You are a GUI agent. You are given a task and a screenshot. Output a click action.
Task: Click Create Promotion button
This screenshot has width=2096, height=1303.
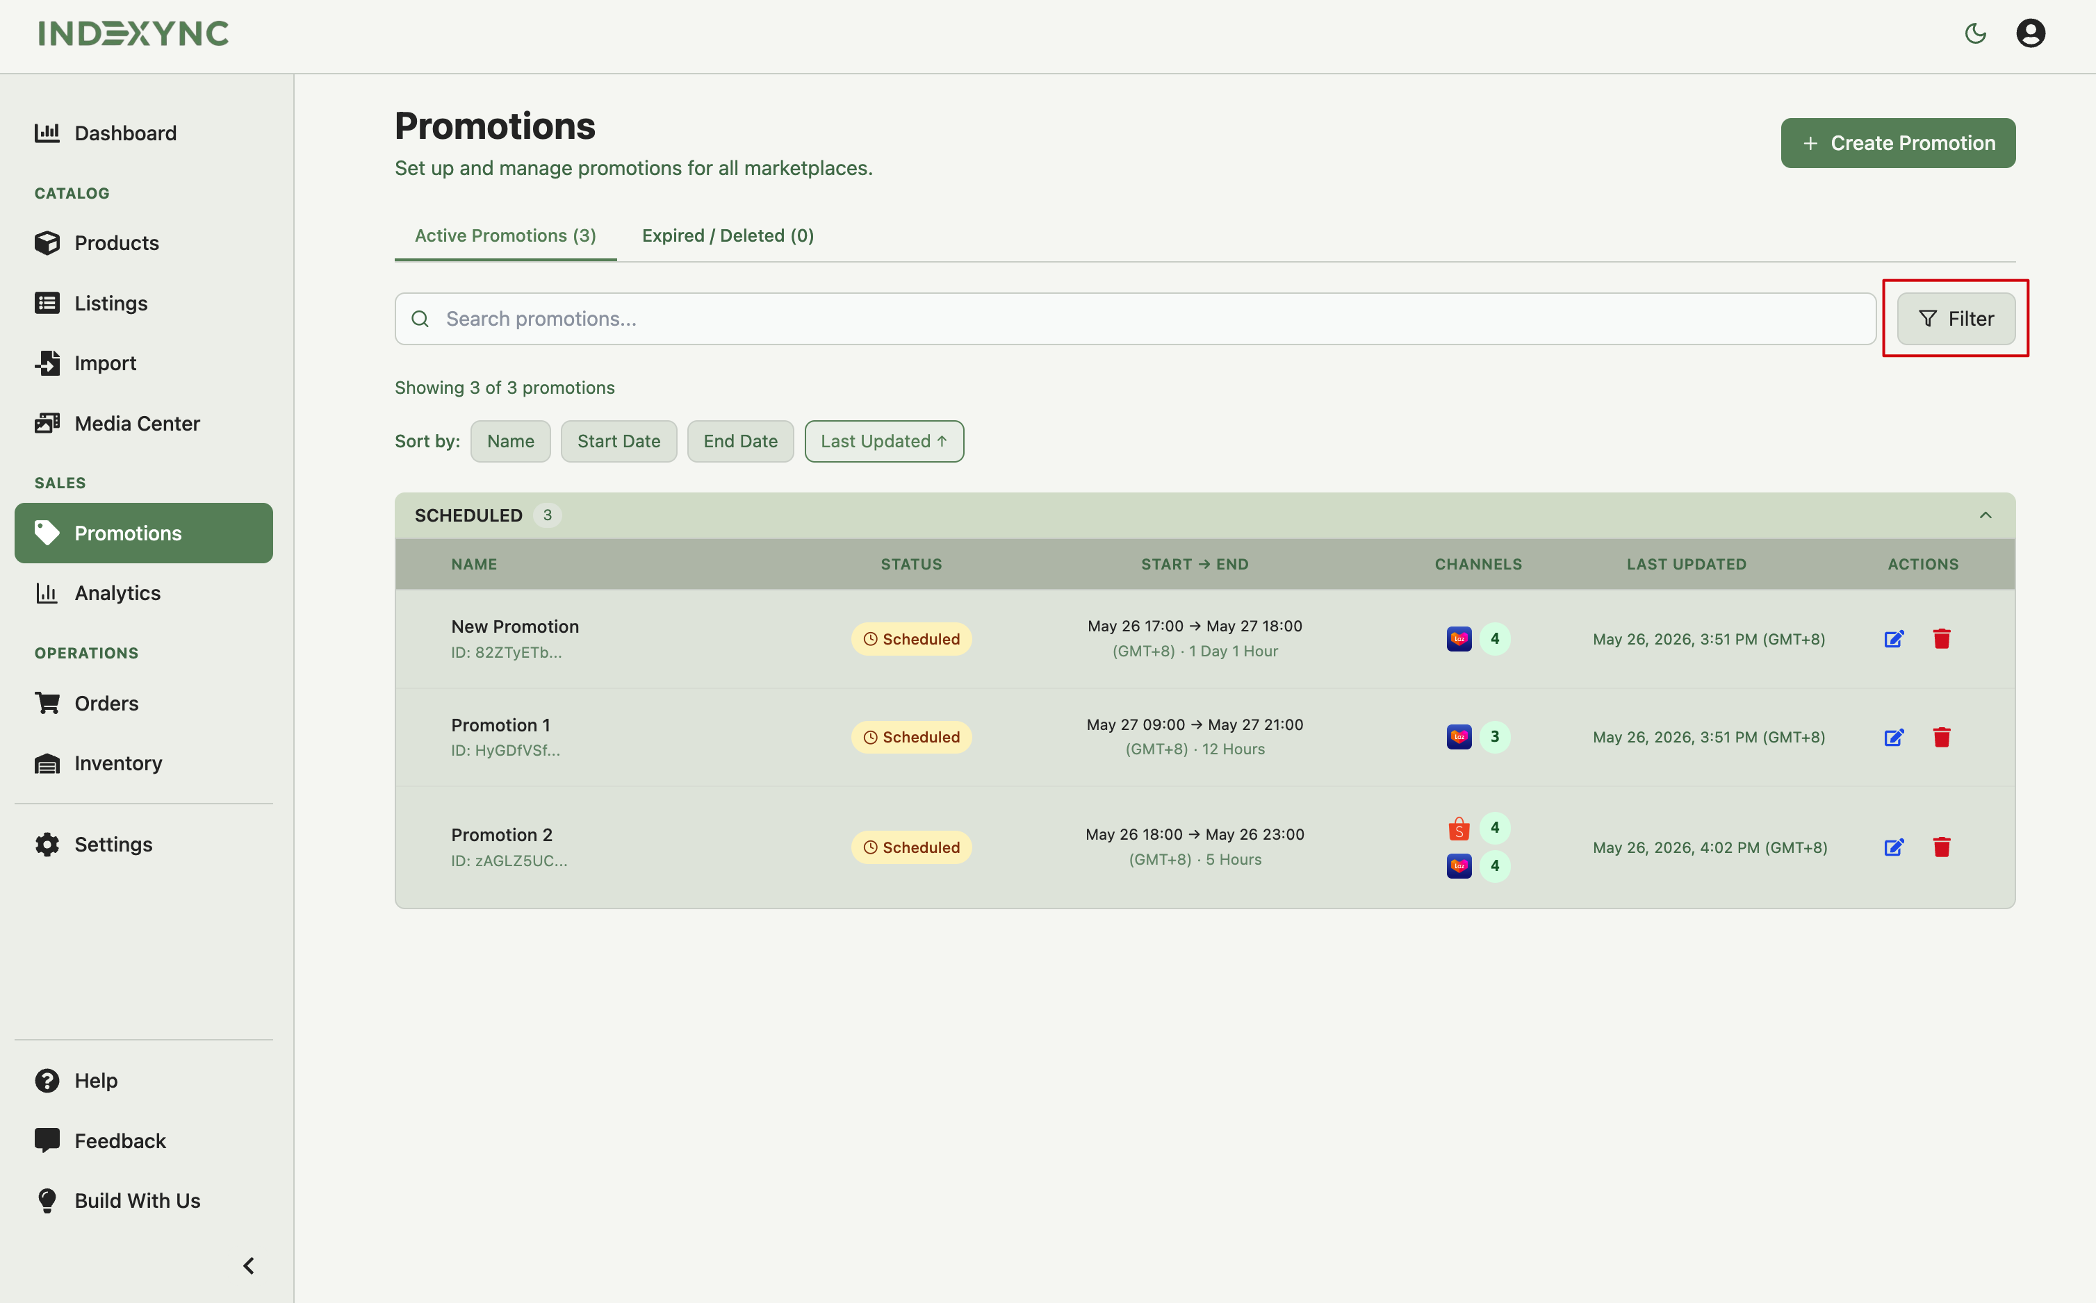[1898, 143]
